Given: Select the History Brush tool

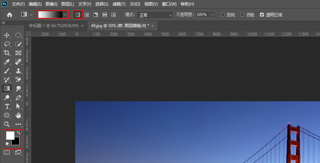Looking at the screenshot, I should point(7,80).
